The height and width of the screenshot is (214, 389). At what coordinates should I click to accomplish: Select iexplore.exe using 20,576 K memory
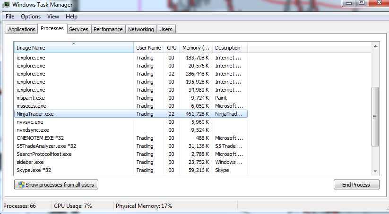coord(131,66)
